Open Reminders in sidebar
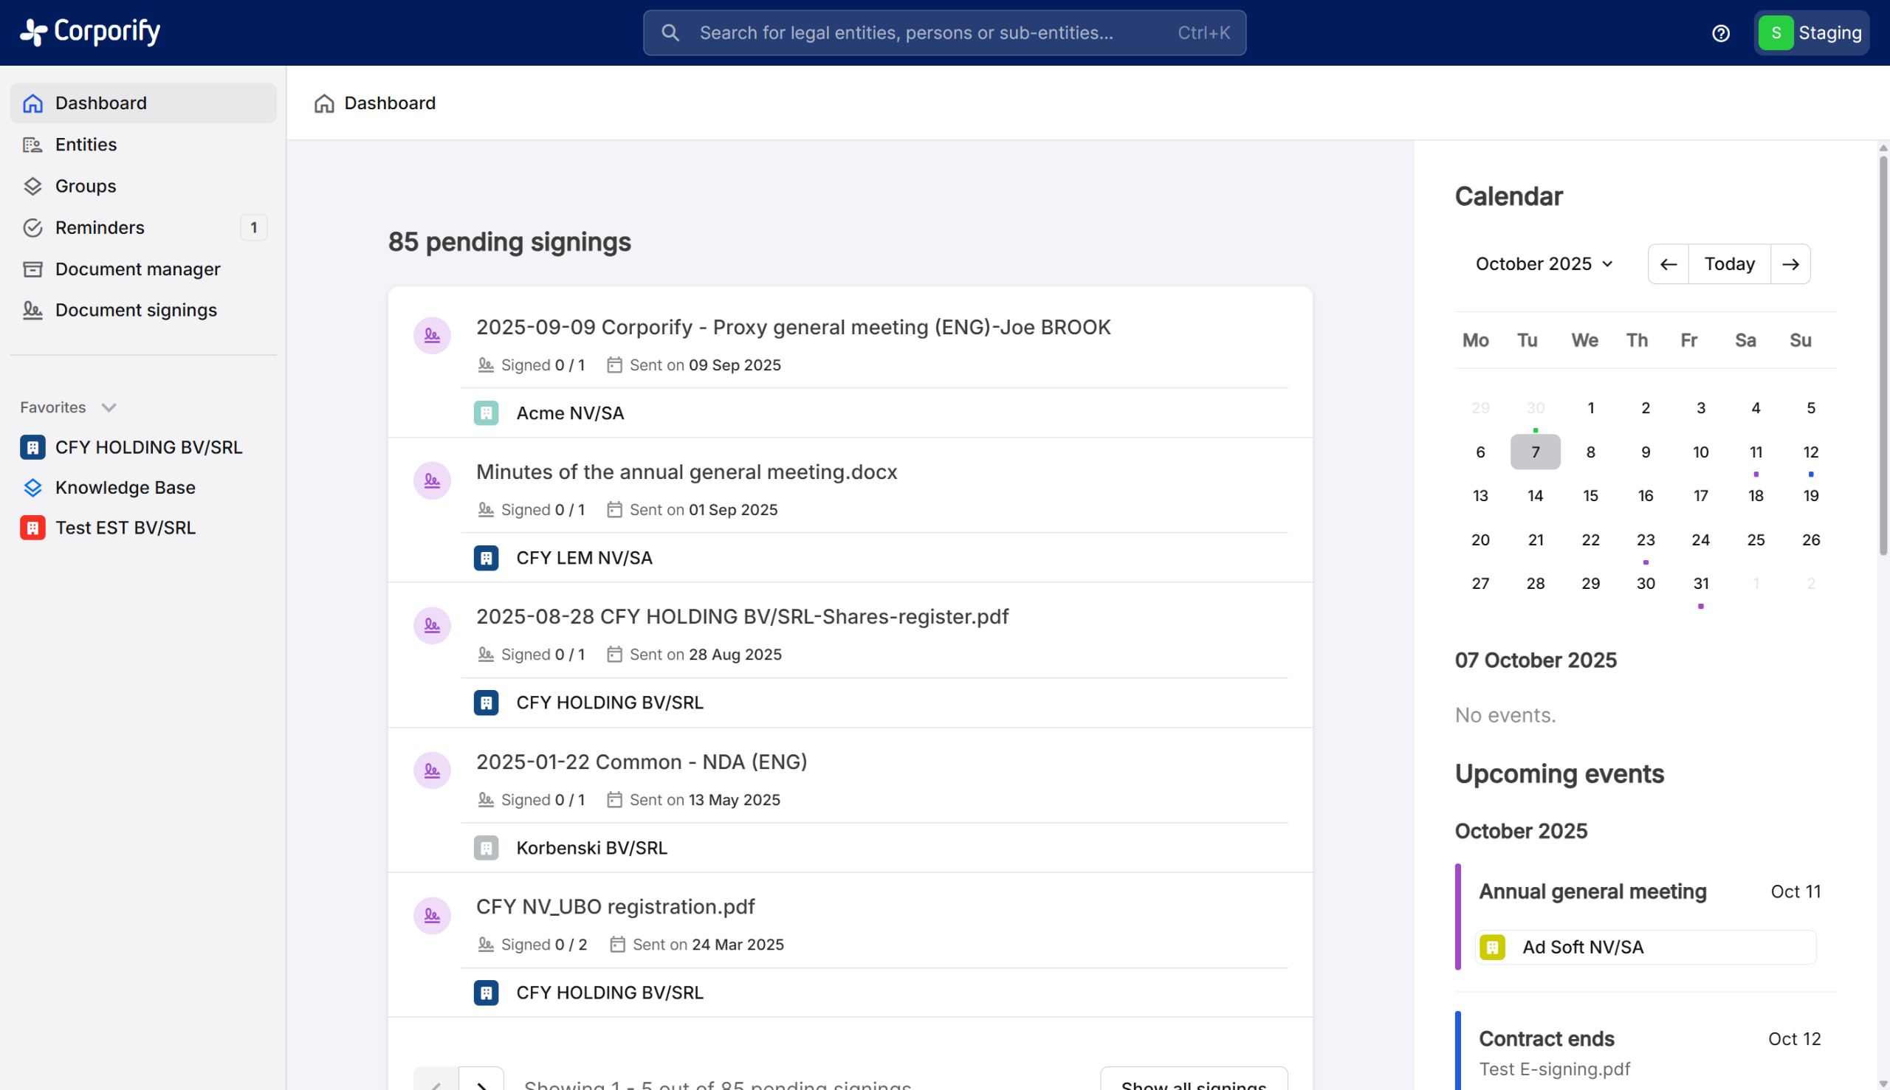Viewport: 1890px width, 1090px height. tap(100, 227)
